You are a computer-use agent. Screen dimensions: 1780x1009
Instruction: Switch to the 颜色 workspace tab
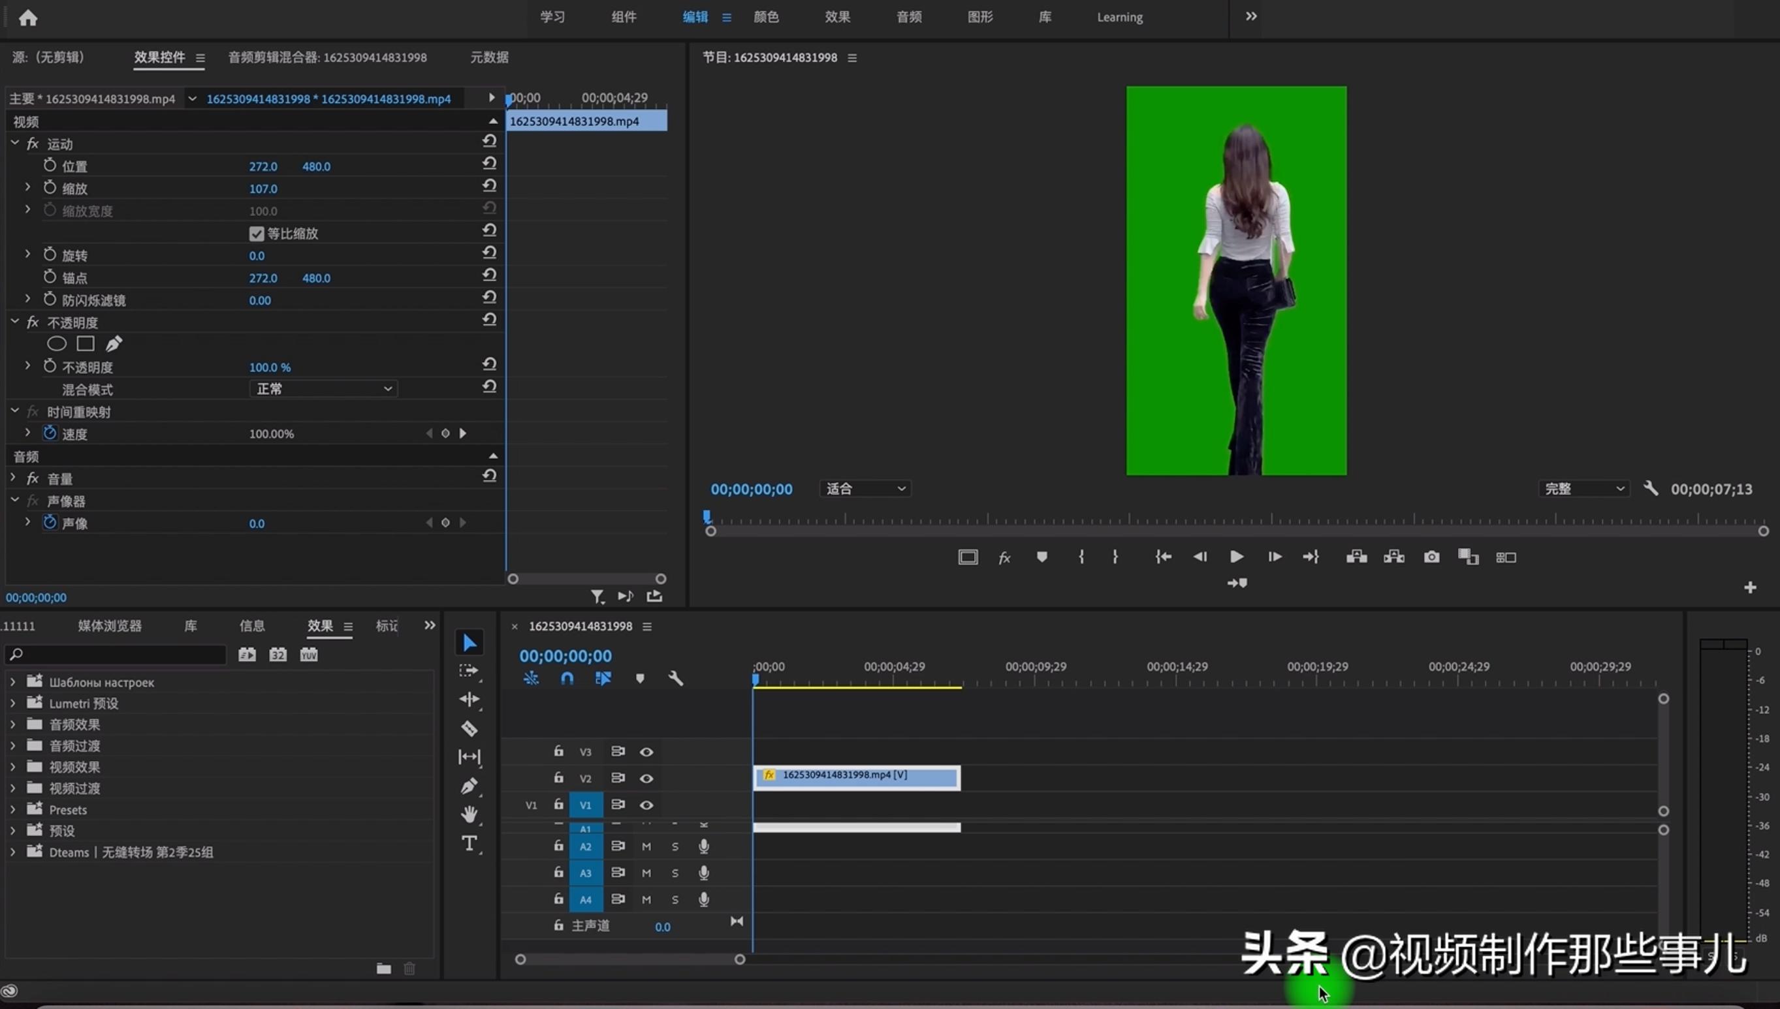[x=765, y=16]
